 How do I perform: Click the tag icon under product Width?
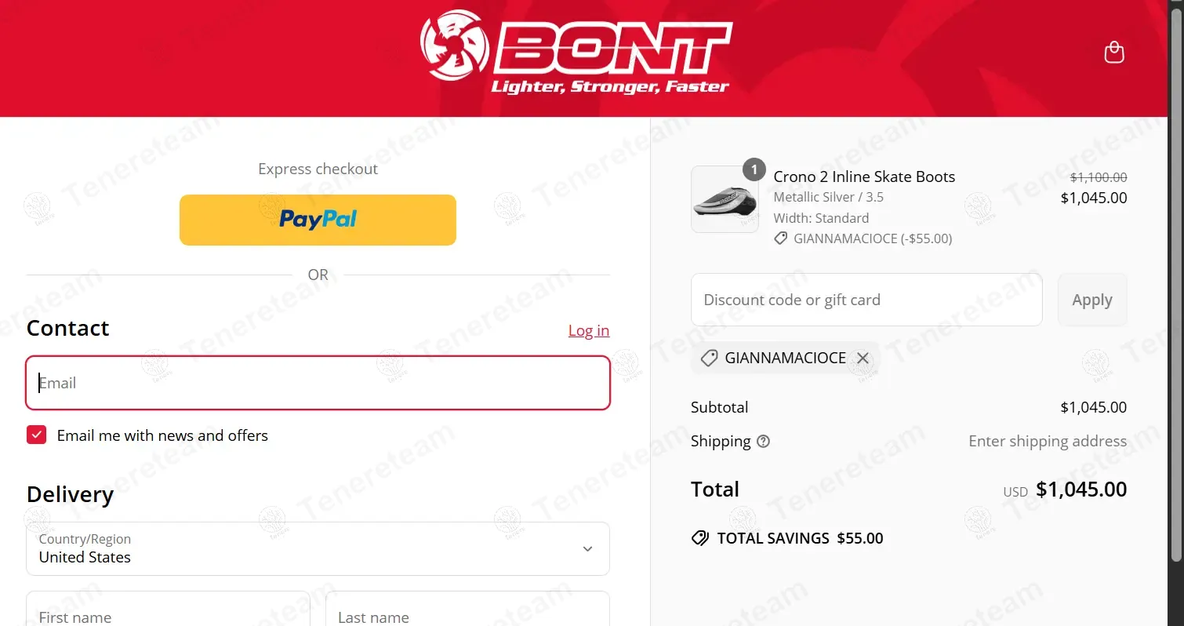[780, 238]
